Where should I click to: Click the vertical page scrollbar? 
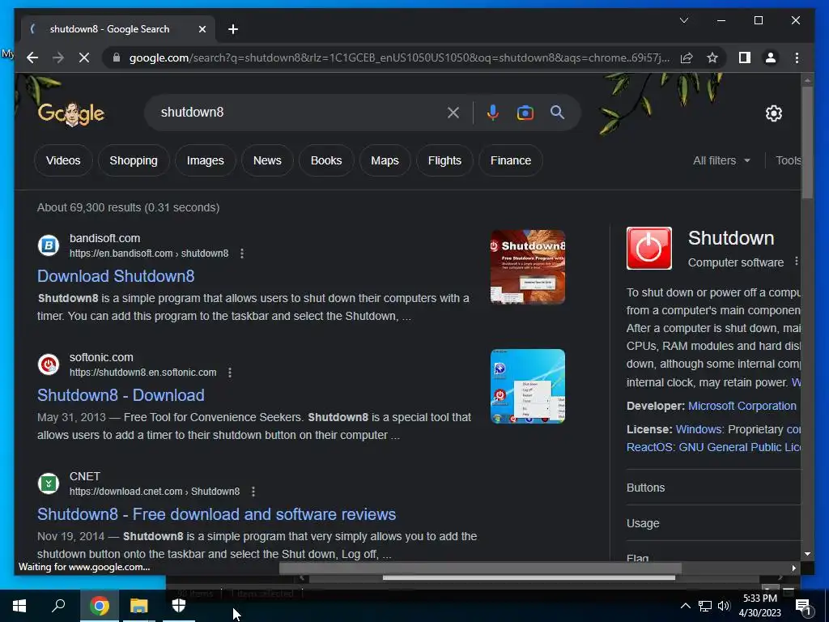point(807,143)
